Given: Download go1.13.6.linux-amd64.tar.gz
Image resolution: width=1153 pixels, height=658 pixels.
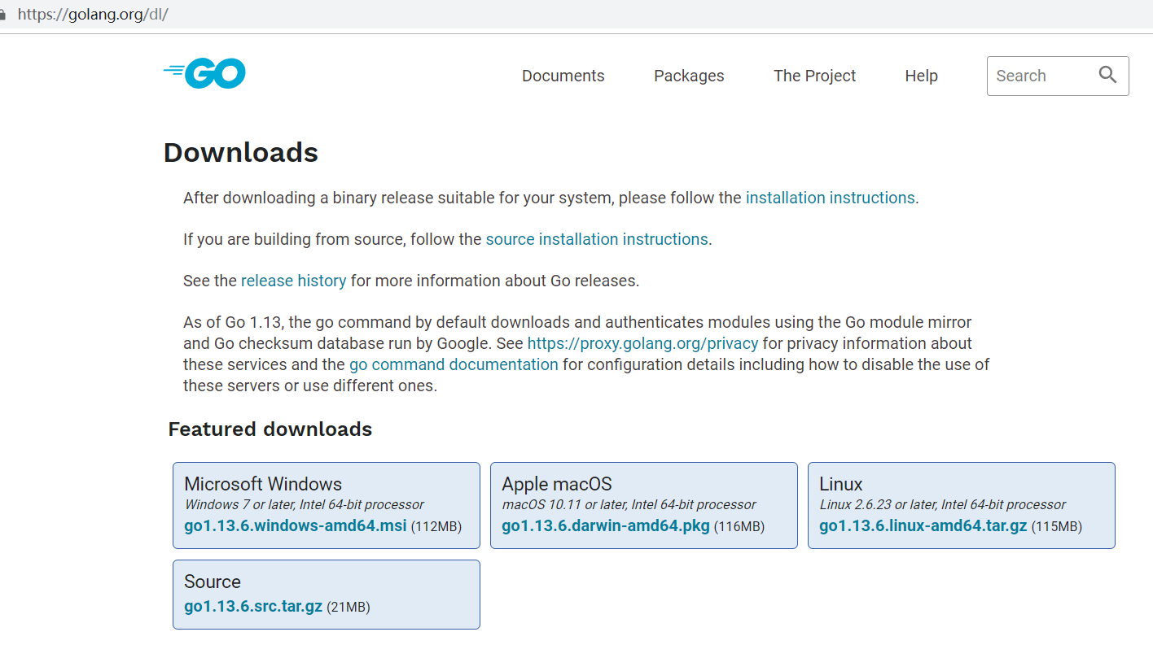Looking at the screenshot, I should tap(923, 525).
